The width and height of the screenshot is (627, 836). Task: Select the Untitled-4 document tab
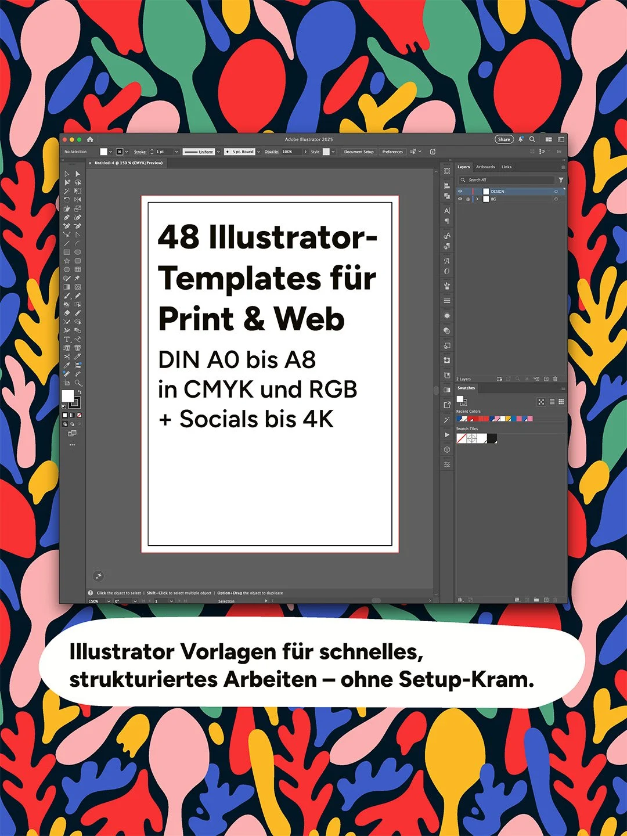coord(128,163)
